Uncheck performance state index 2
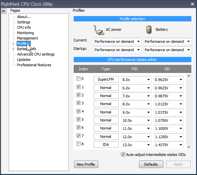The image size is (197, 175). pos(78,95)
